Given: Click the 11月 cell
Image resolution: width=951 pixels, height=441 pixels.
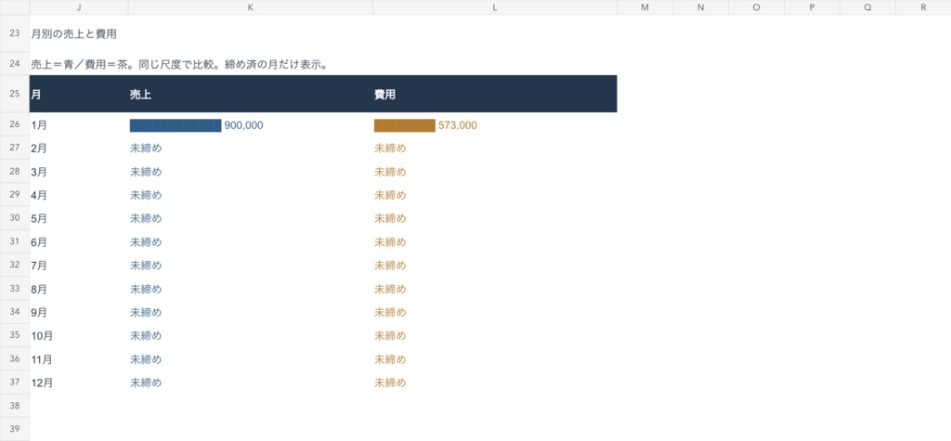Looking at the screenshot, I should [79, 359].
